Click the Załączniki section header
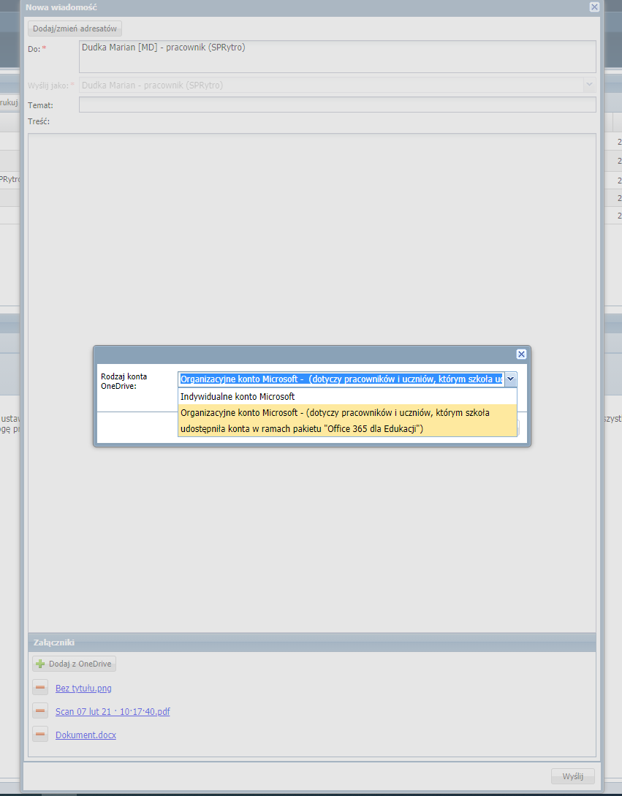The image size is (622, 796). coord(312,643)
